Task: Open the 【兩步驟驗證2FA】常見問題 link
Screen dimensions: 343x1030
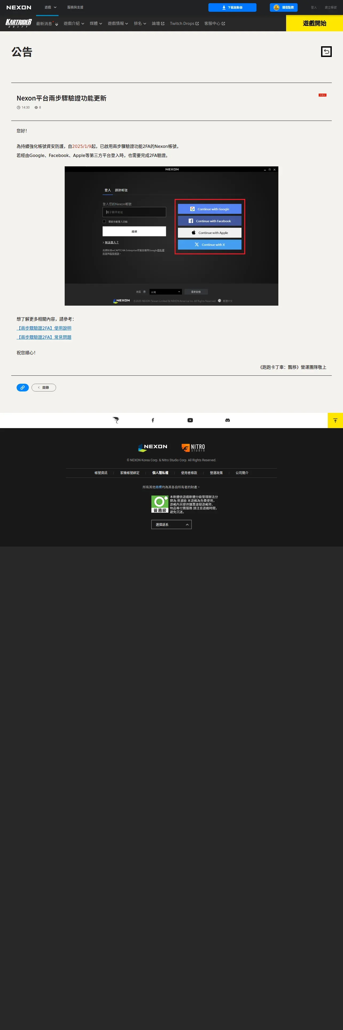Action: (44, 337)
